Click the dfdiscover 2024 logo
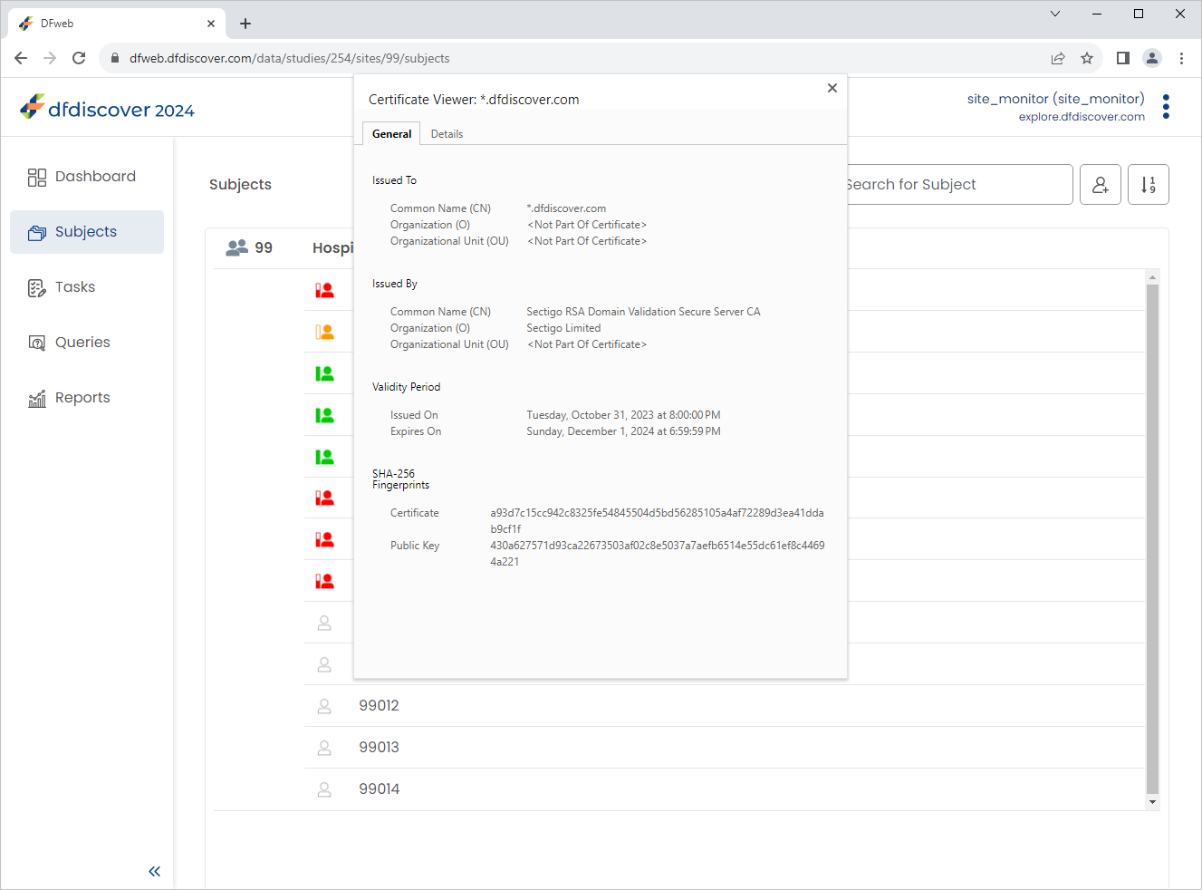The width and height of the screenshot is (1202, 890). pyautogui.click(x=107, y=109)
